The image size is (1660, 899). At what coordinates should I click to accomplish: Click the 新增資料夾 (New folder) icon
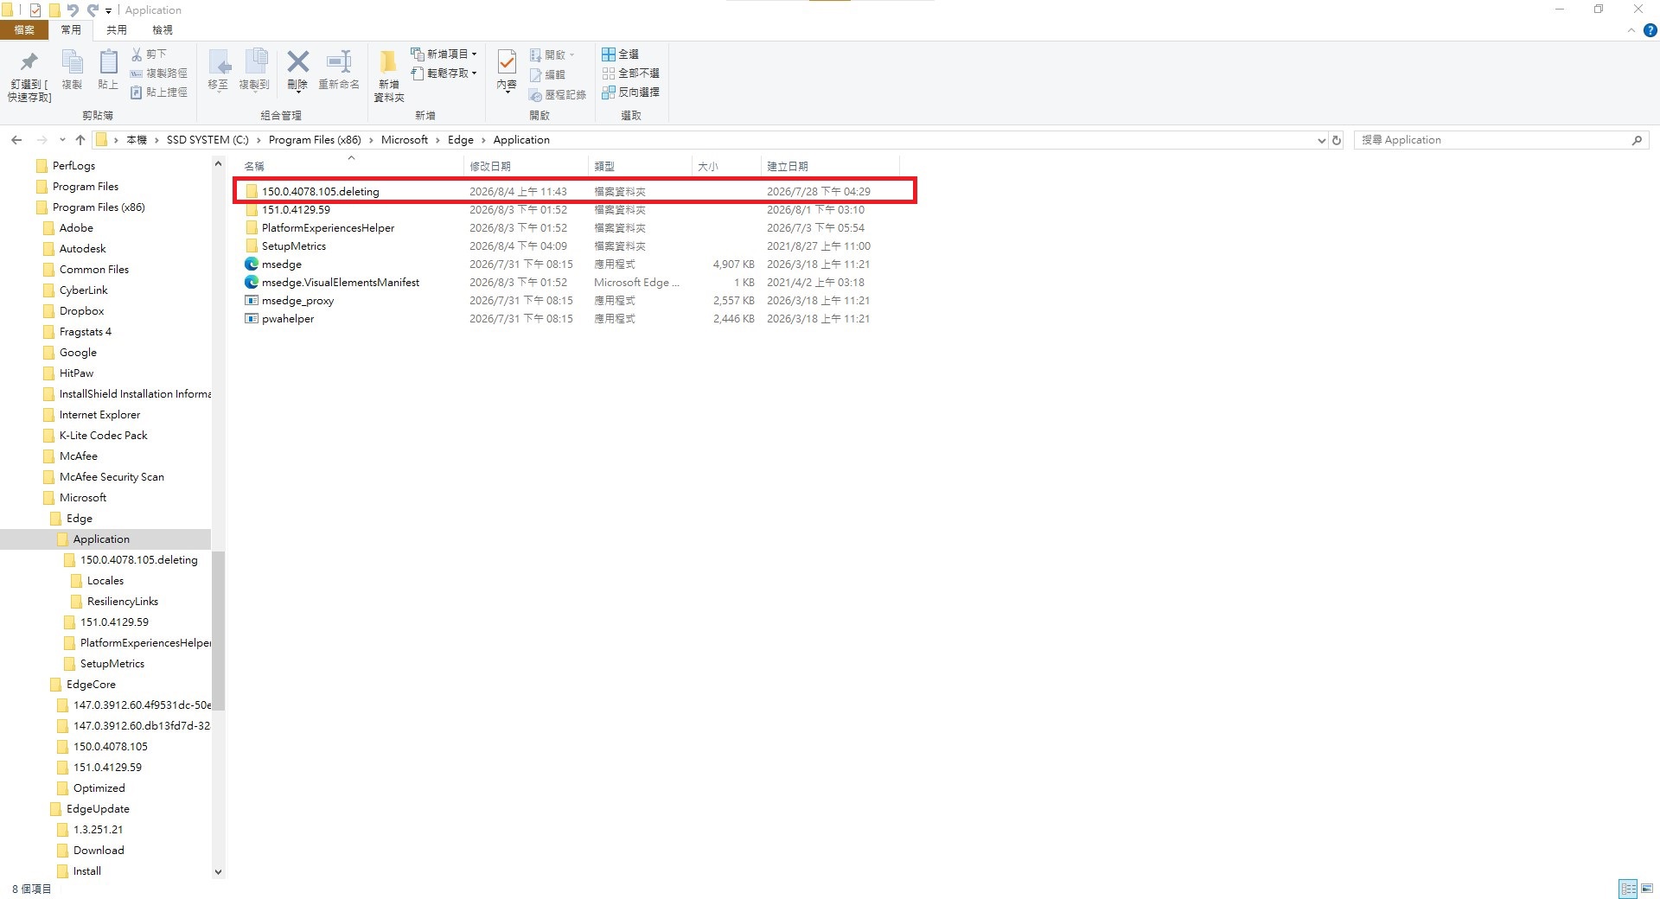389,62
